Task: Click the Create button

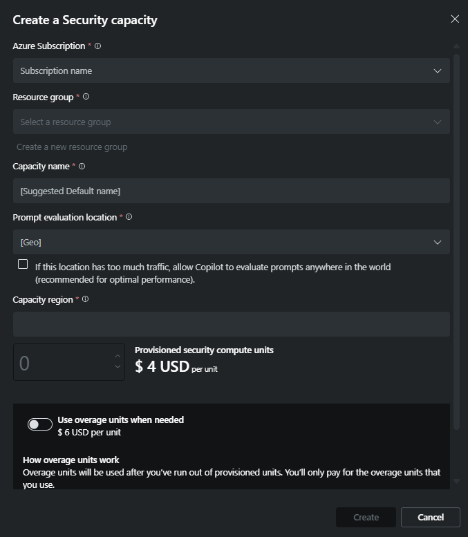Action: coord(366,517)
